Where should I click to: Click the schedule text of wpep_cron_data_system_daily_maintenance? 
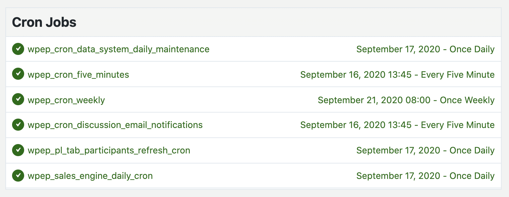[x=425, y=49]
